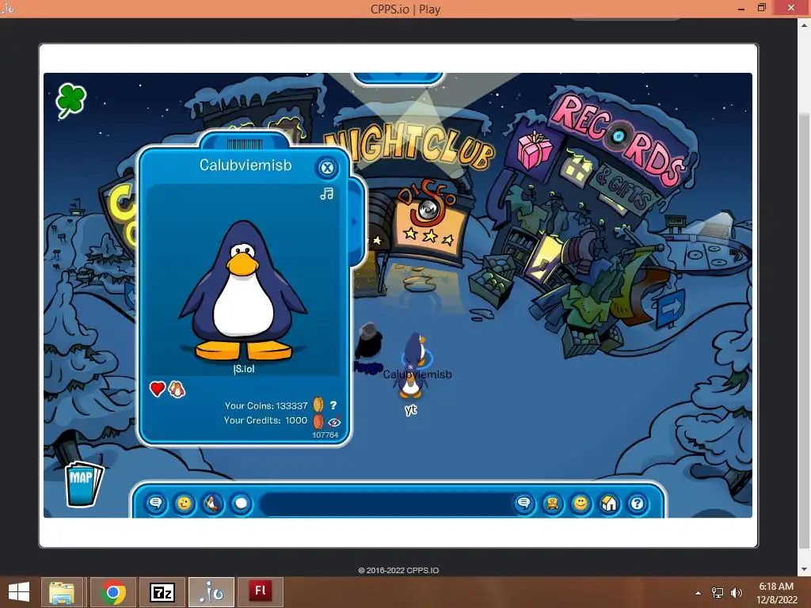This screenshot has height=608, width=811.
Task: Show hidden system tray icons
Action: (699, 593)
